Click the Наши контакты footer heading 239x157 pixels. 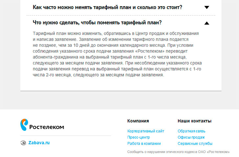(194, 121)
